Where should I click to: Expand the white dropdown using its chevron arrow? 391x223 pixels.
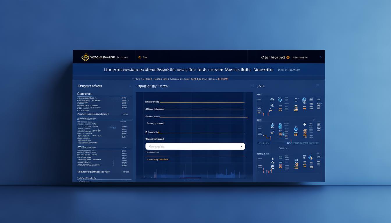241,146
